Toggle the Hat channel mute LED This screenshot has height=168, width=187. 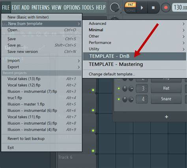(x=119, y=89)
